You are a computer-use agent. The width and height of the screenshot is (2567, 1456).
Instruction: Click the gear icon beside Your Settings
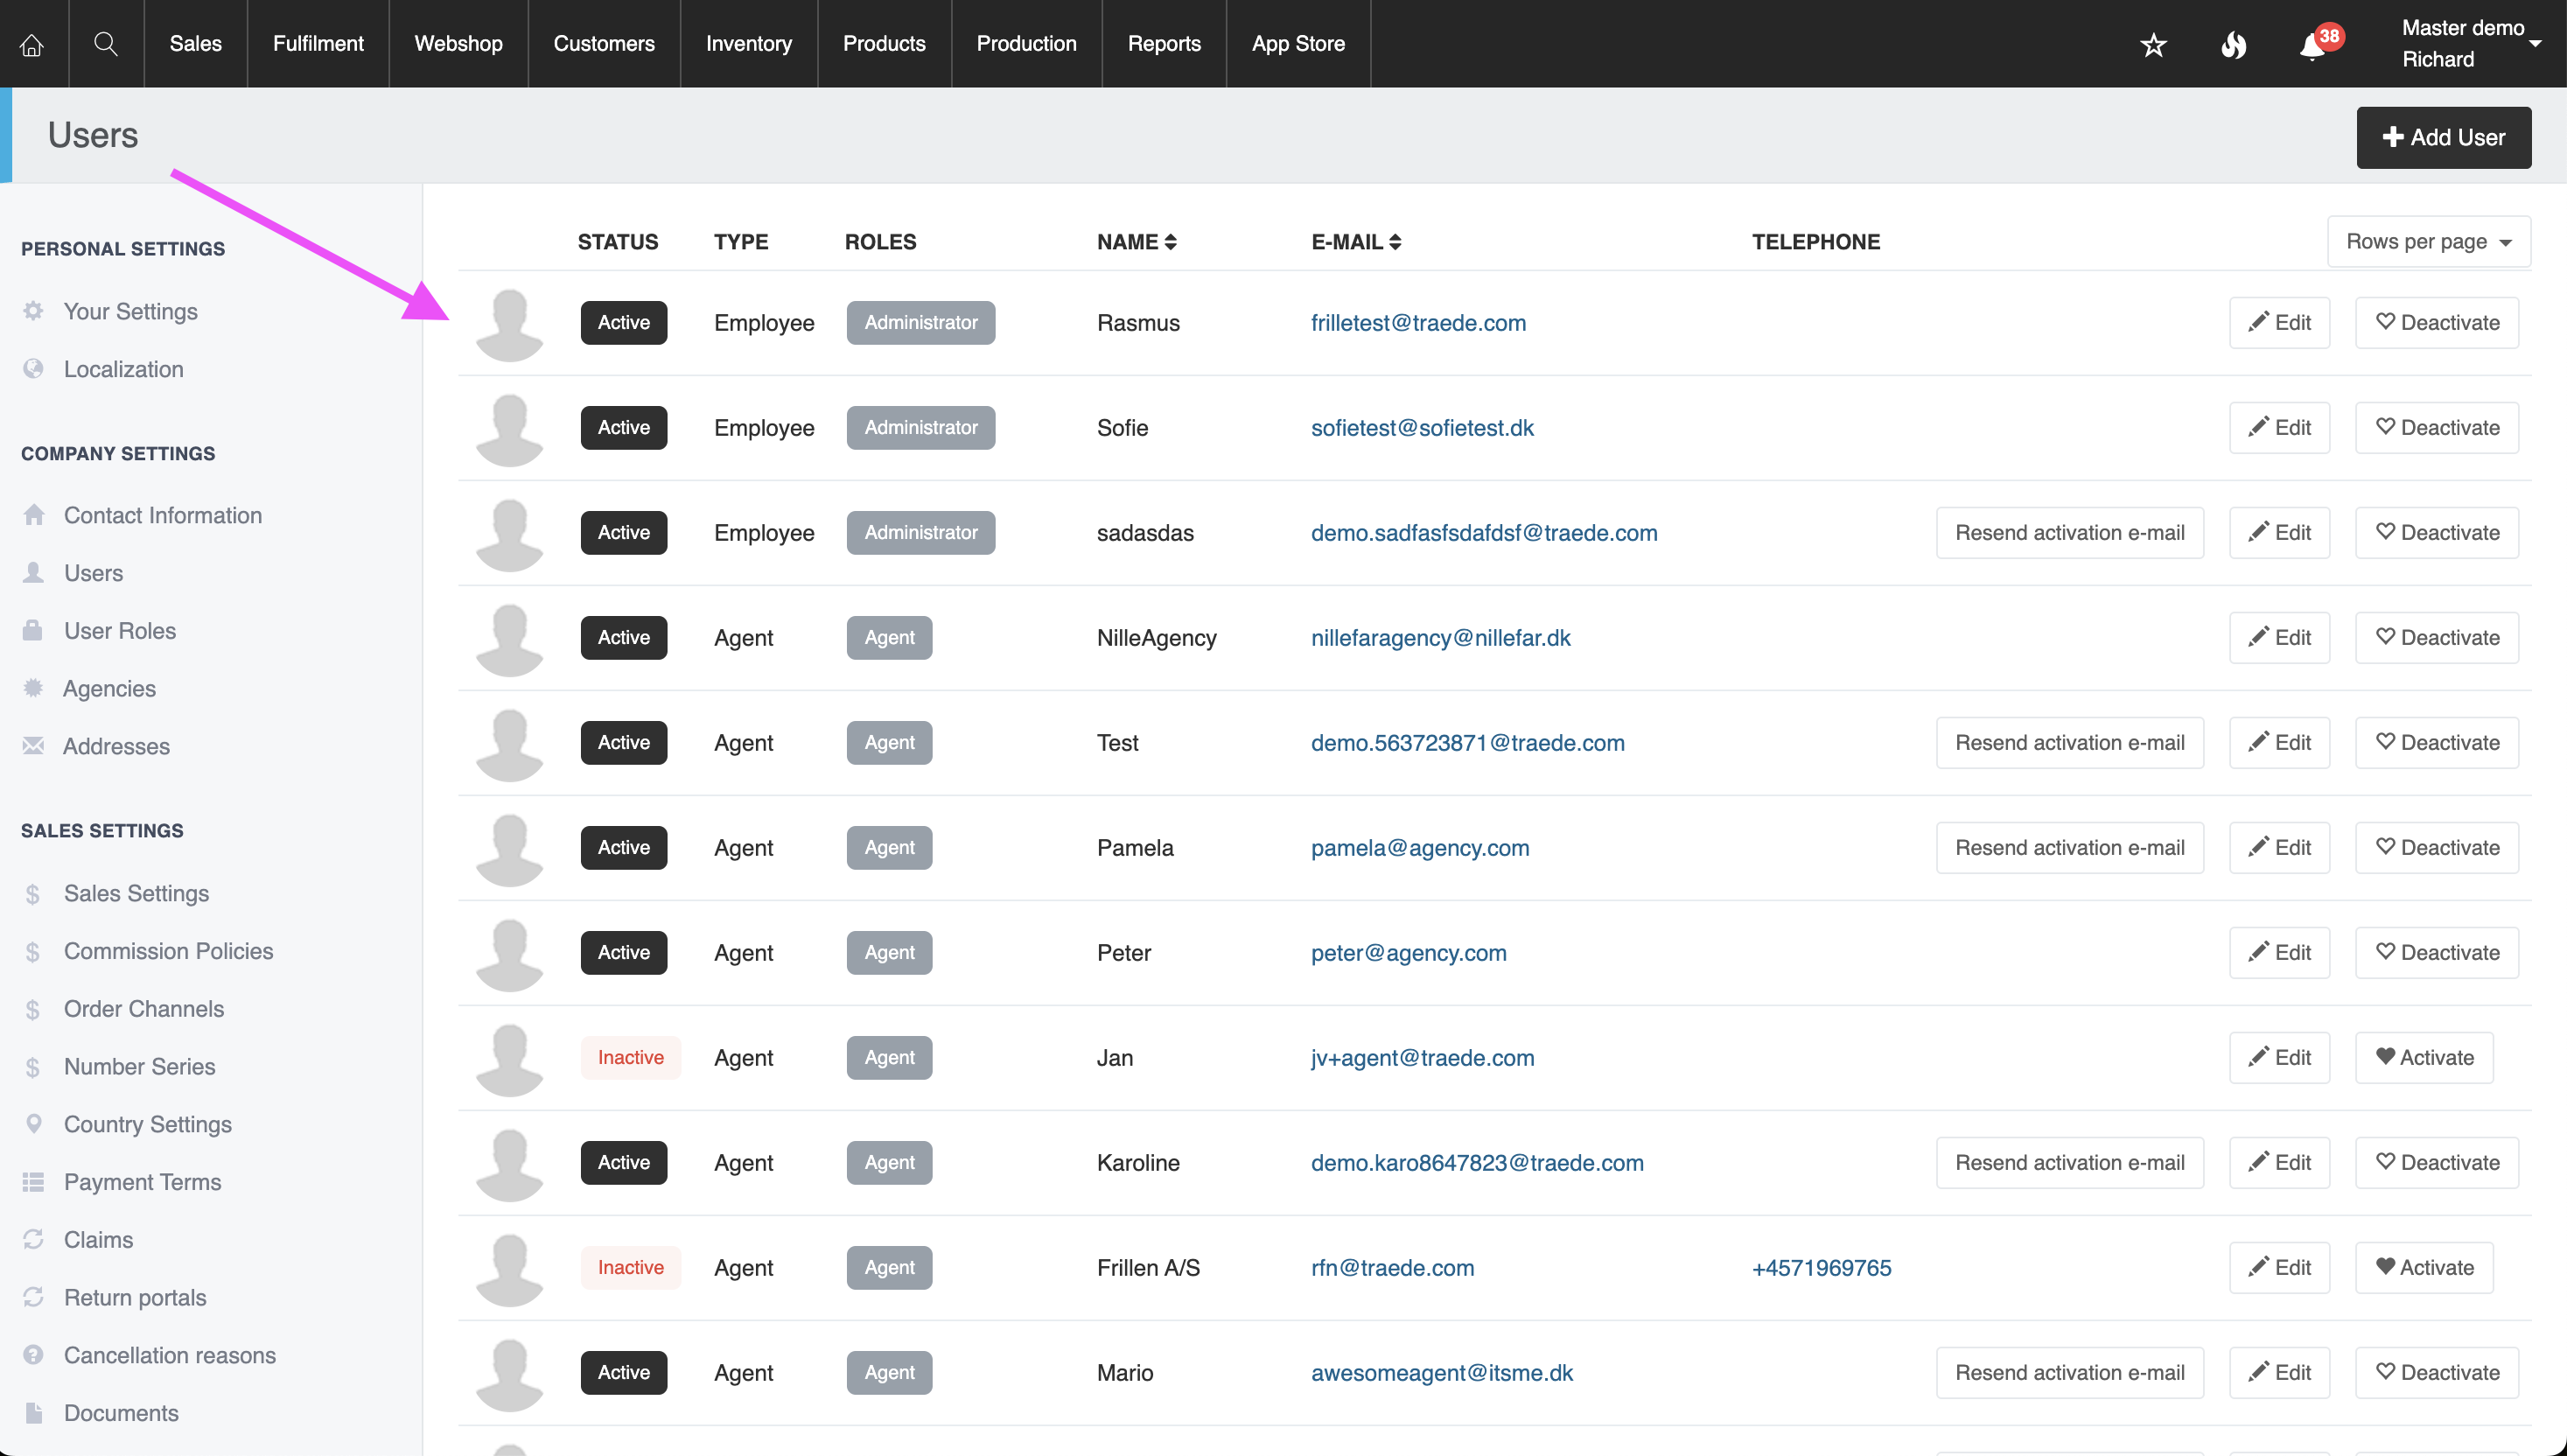(33, 311)
